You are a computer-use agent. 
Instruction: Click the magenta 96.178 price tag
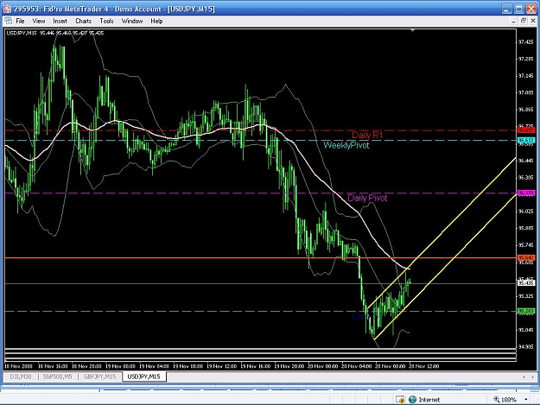[526, 193]
